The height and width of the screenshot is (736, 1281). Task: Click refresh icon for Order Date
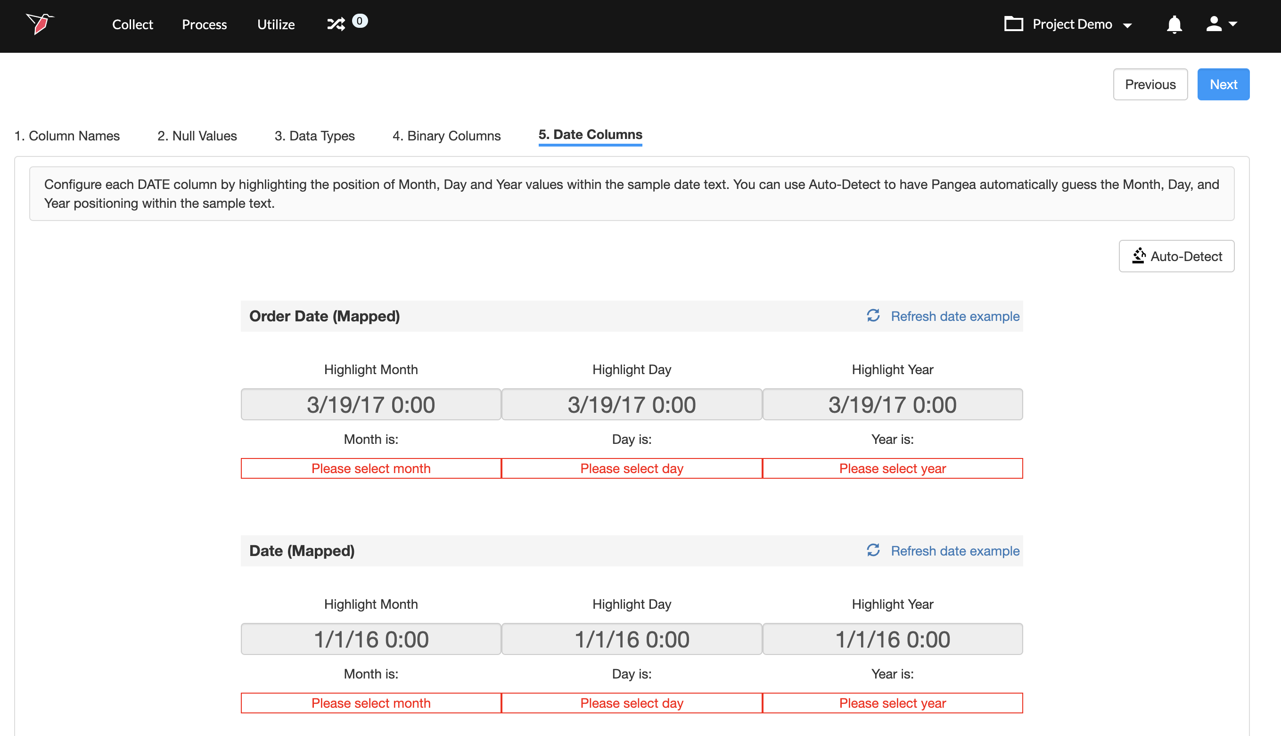[x=873, y=315]
